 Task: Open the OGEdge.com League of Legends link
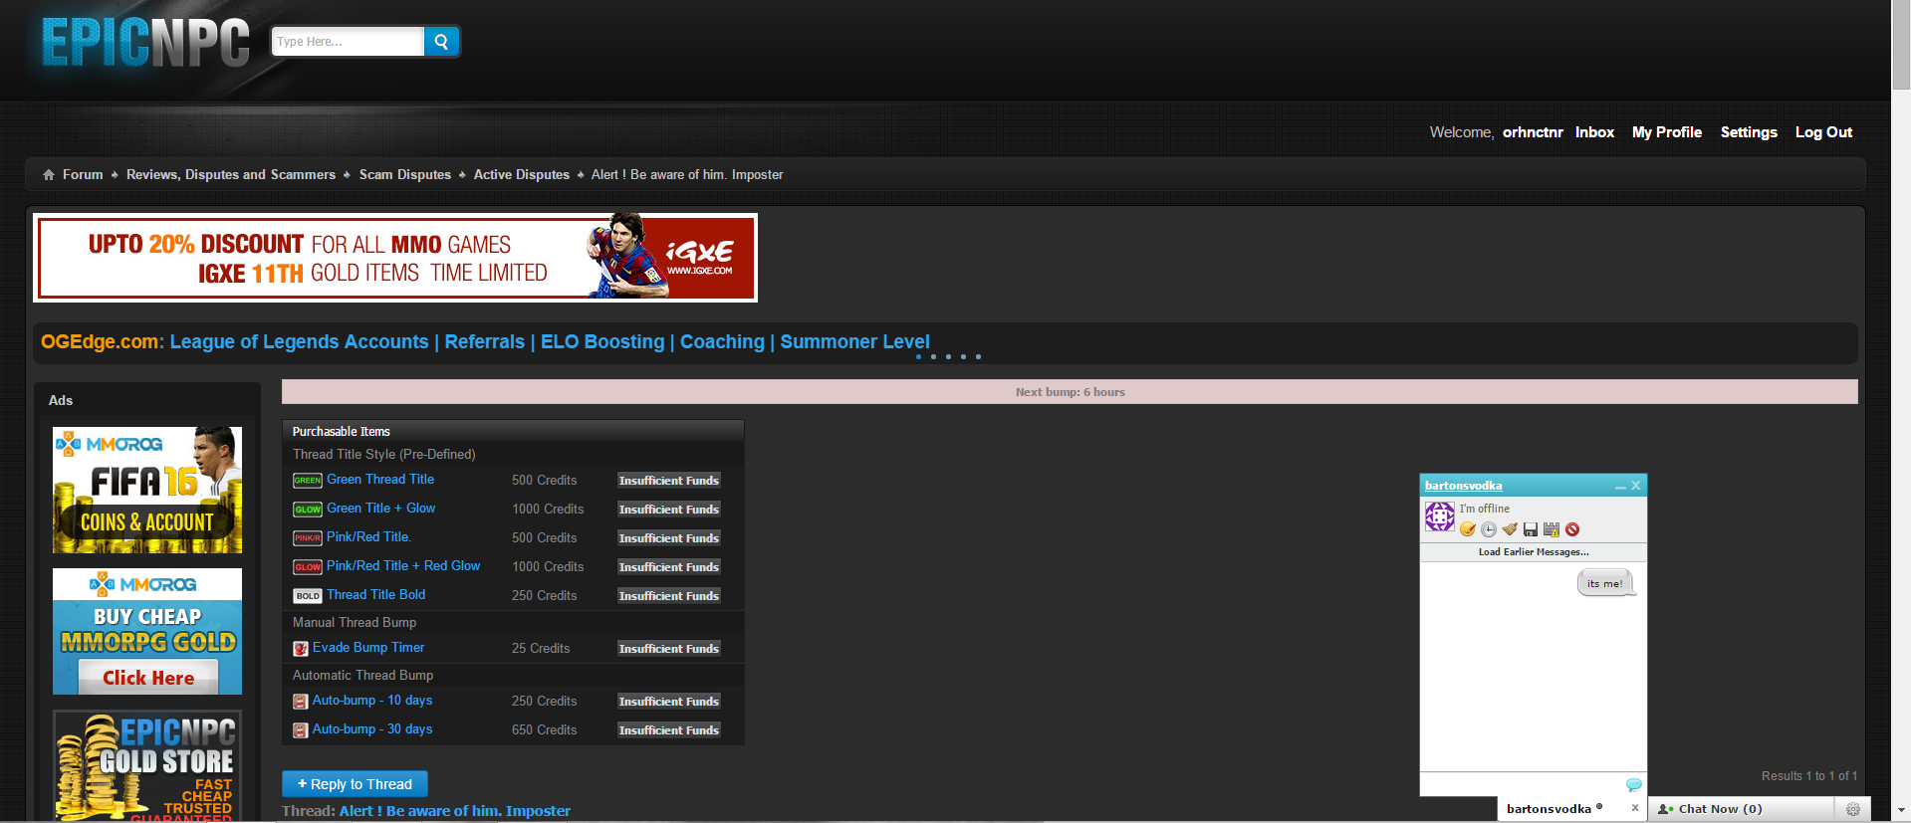point(485,342)
